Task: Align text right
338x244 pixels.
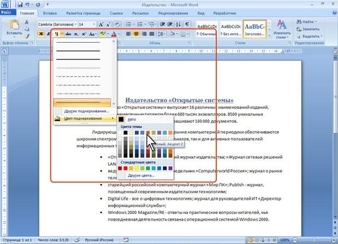Action: point(144,34)
